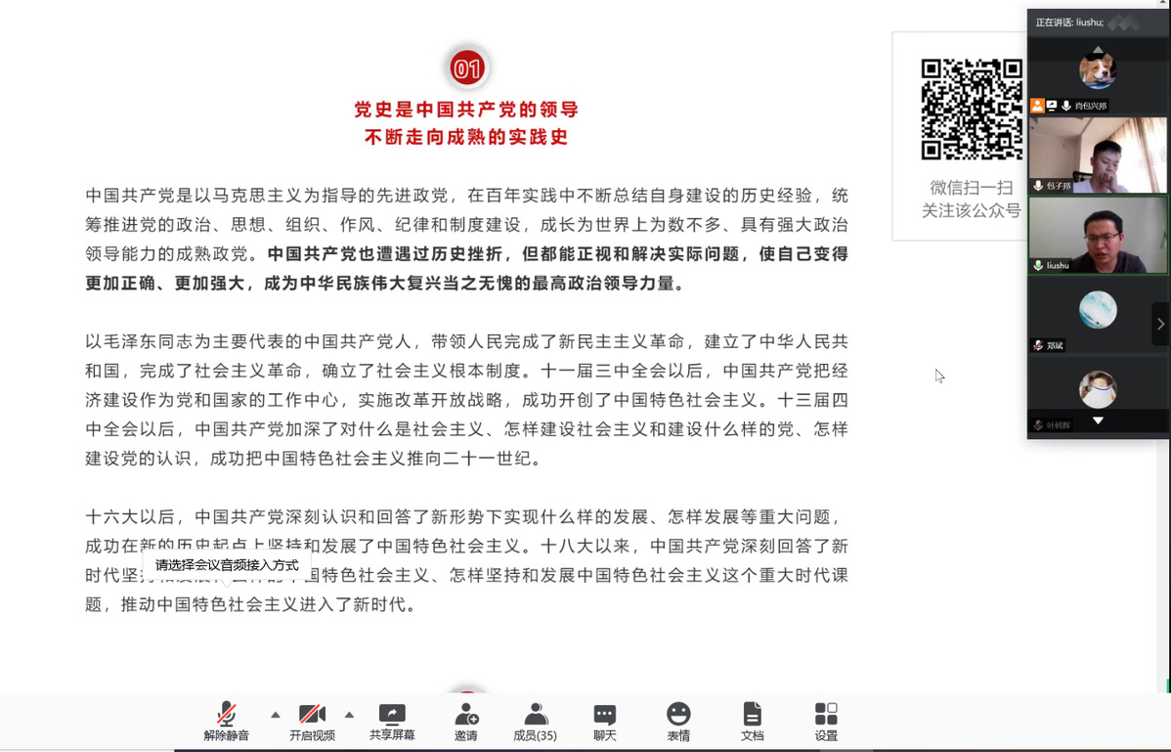Expand video options arrow beside 开启视频
Viewport: 1171px width, 752px height.
click(349, 715)
